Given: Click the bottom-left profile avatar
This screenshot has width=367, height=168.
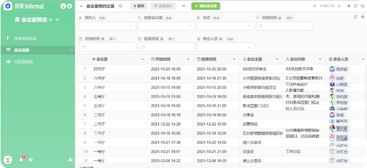Looking at the screenshot, I should click(8, 159).
